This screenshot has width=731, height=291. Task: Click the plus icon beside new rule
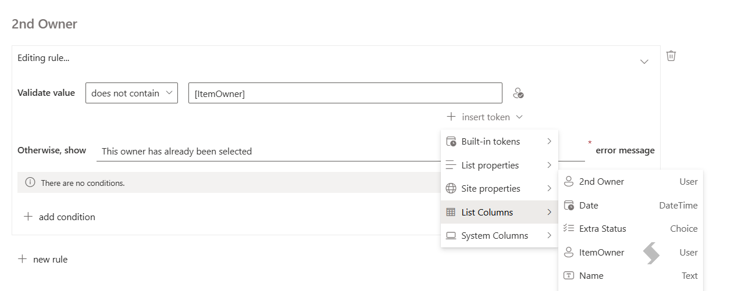point(22,259)
